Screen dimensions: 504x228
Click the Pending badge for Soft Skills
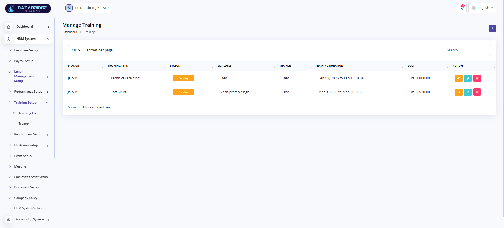click(x=183, y=92)
